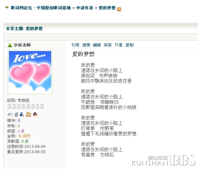Open the user profile card icon
This screenshot has height=169, width=198.
click(10, 114)
